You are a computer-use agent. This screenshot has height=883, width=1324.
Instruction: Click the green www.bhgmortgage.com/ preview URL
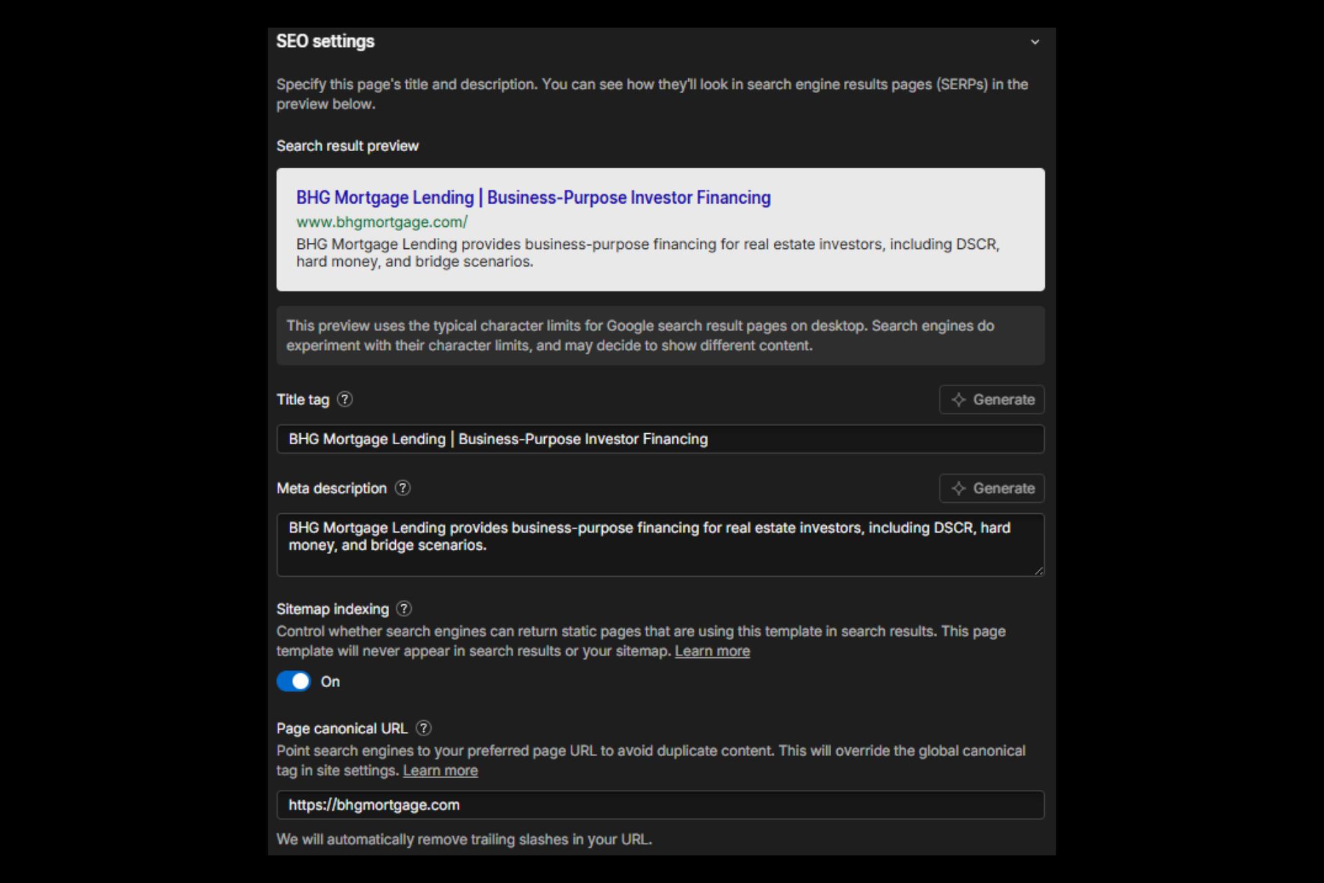click(381, 222)
